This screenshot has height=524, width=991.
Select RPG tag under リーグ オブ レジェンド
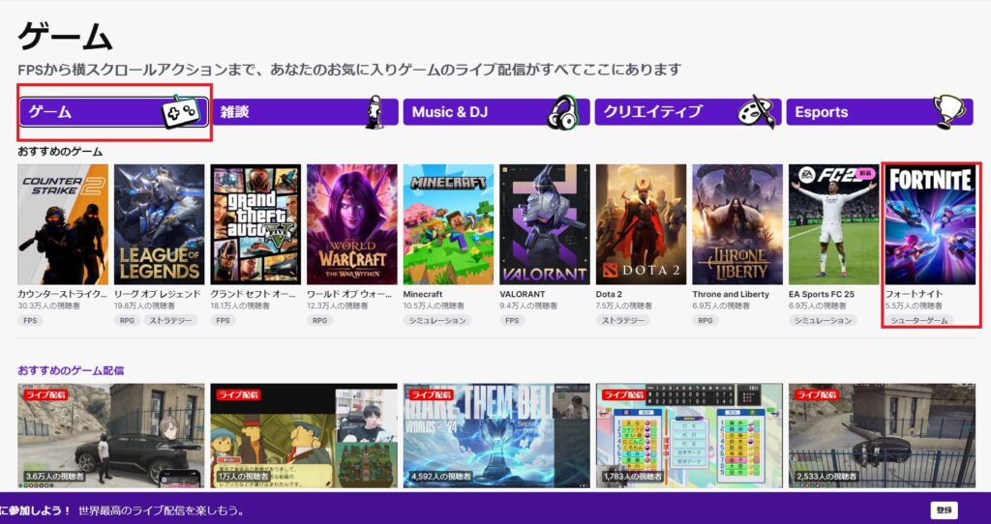coord(127,321)
